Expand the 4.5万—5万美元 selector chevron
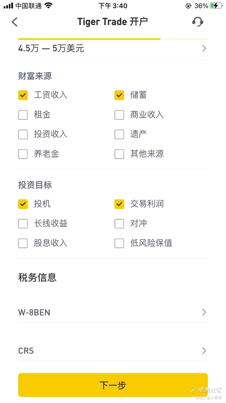The width and height of the screenshot is (226, 403). pyautogui.click(x=204, y=48)
